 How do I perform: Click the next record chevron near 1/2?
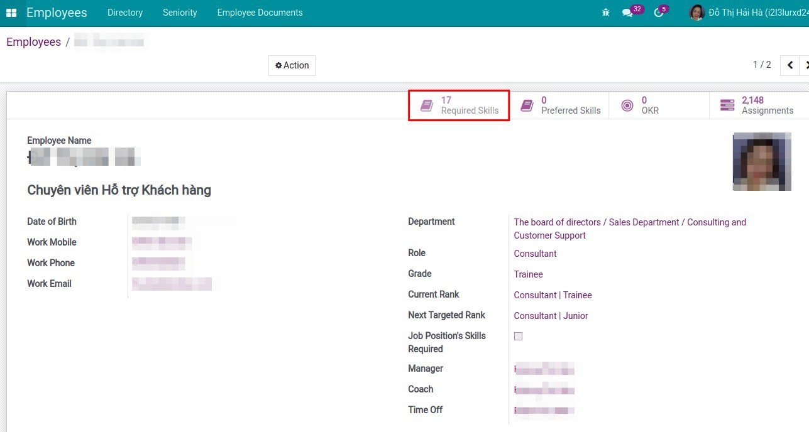click(806, 65)
